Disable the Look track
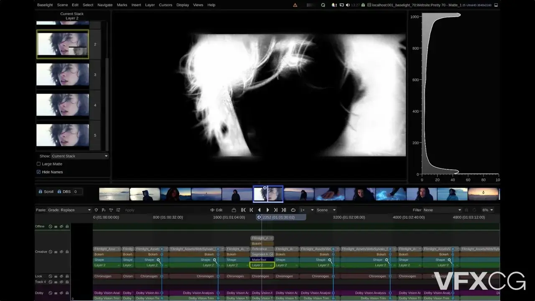This screenshot has width=535, height=301. click(x=50, y=276)
